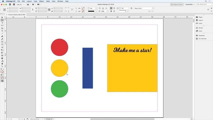Image resolution: width=213 pixels, height=120 pixels.
Task: Open the Window menu
Action: pos(60,1)
